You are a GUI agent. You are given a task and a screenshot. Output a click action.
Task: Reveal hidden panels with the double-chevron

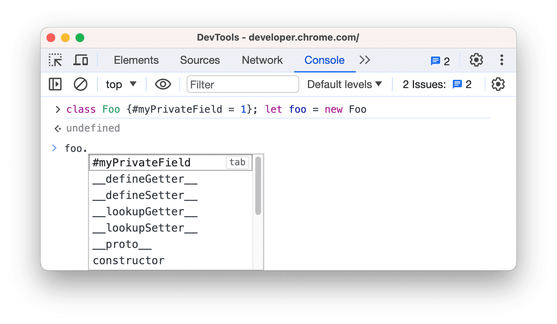(365, 60)
